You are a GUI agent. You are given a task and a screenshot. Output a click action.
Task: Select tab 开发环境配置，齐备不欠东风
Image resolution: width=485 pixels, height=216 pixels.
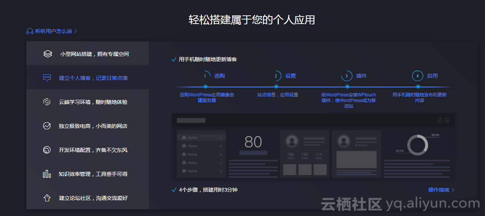pos(88,150)
